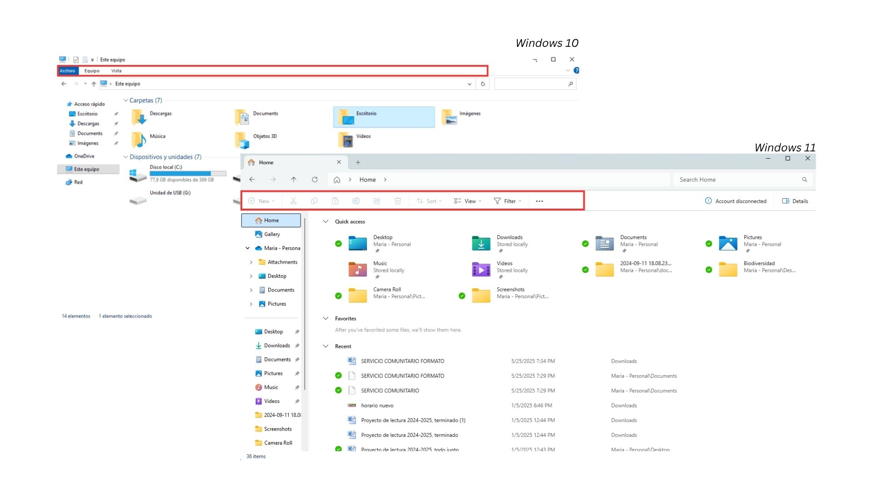Click the Account disconnected button
Viewport: 873px width, 491px height.
736,201
